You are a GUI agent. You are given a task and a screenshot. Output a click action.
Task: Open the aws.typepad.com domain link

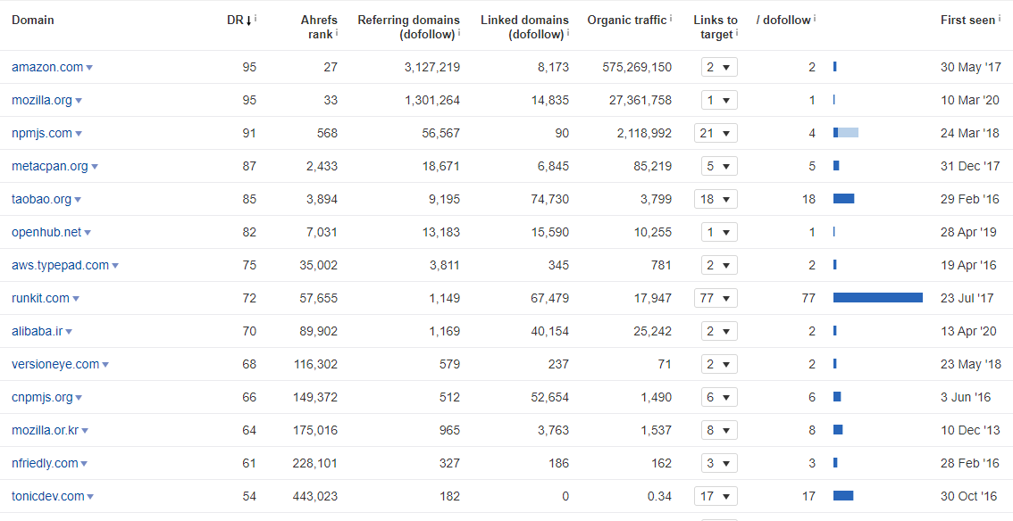point(60,265)
